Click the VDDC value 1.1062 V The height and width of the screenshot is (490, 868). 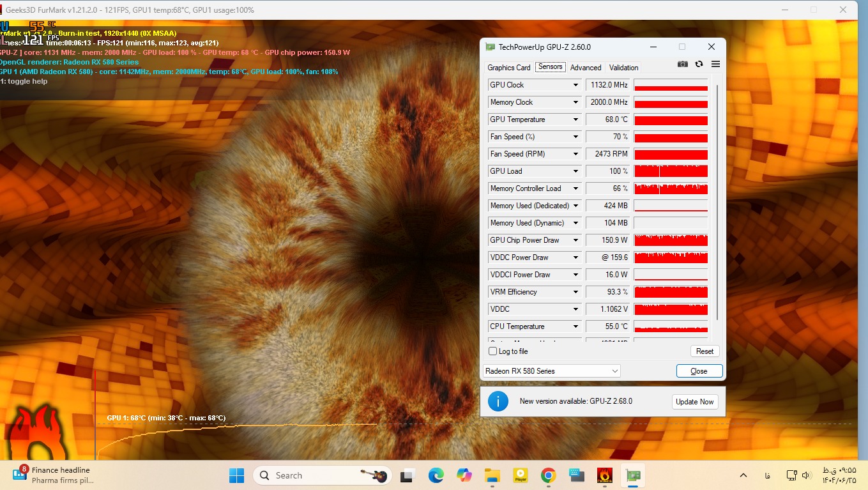point(608,309)
